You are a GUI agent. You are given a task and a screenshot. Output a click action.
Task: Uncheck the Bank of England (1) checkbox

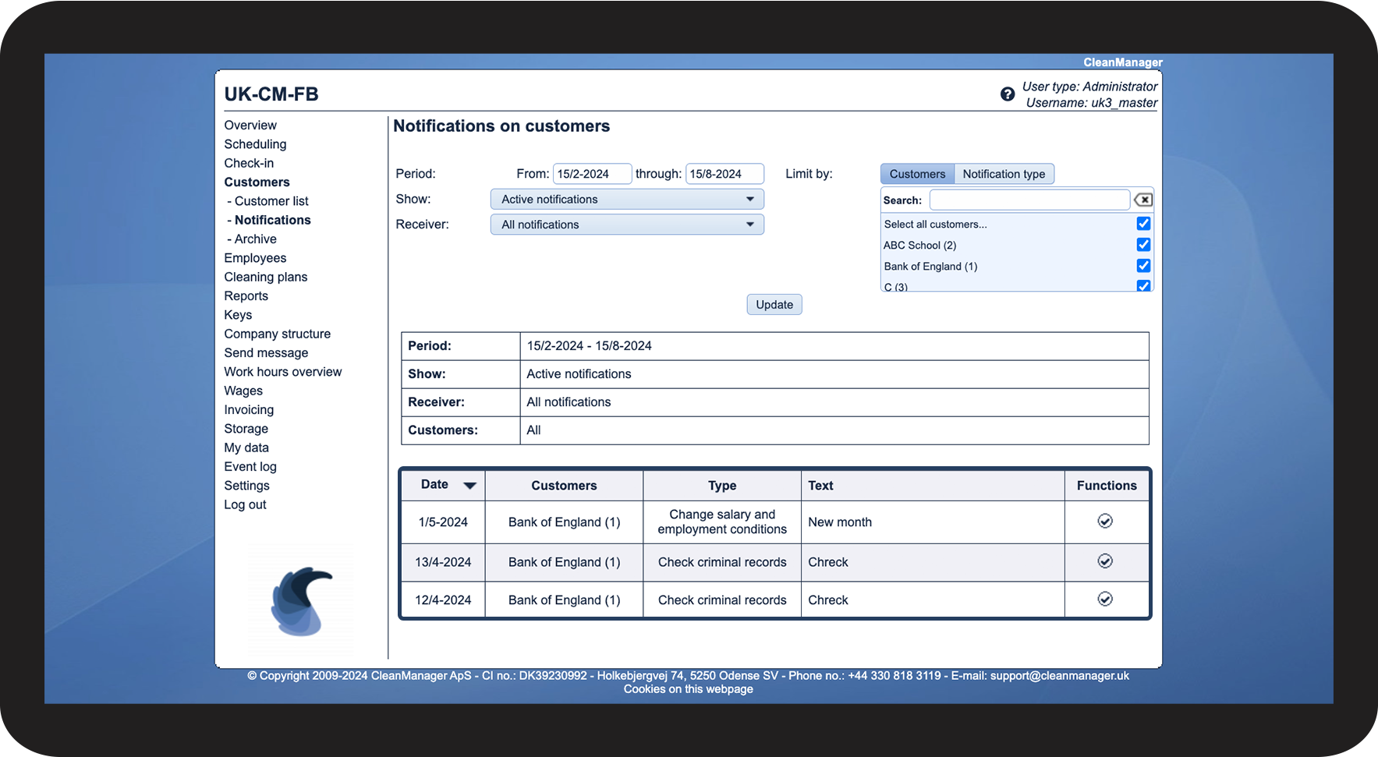coord(1143,266)
